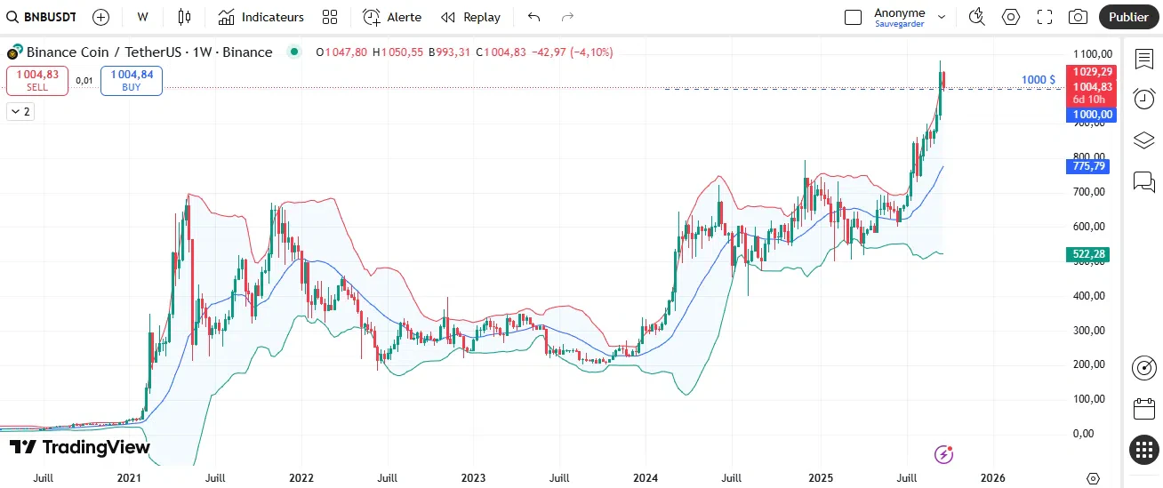Click the 2021 label on time axis
The width and height of the screenshot is (1163, 488).
tap(129, 478)
